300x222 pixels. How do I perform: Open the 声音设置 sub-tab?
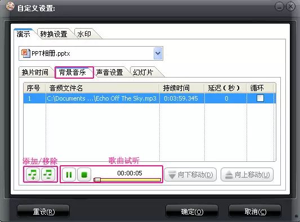109,72
